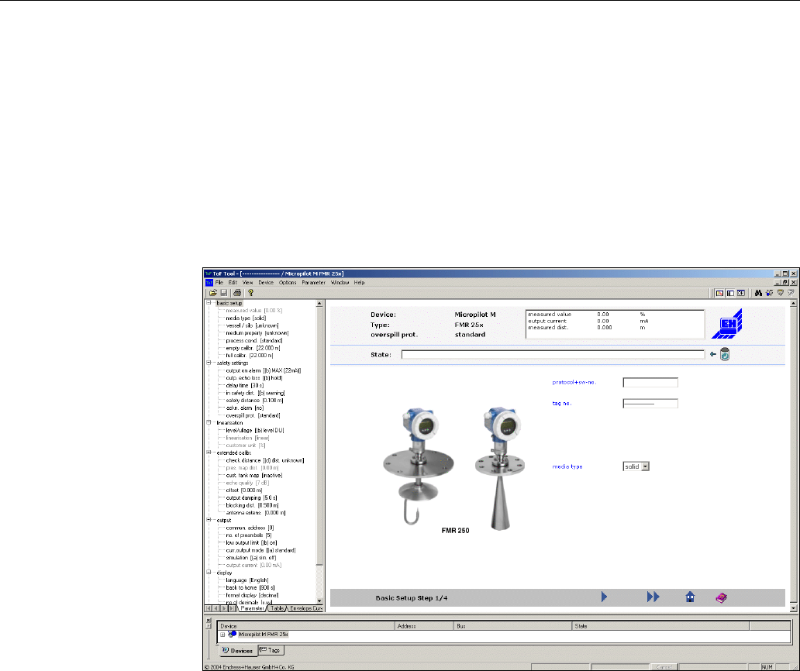Click the Micropilot device icon in device list
This screenshot has width=800, height=671.
point(232,635)
